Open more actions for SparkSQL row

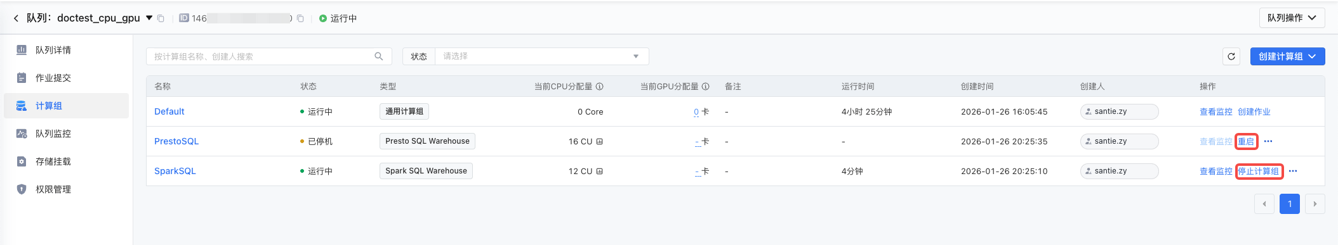[x=1293, y=171]
